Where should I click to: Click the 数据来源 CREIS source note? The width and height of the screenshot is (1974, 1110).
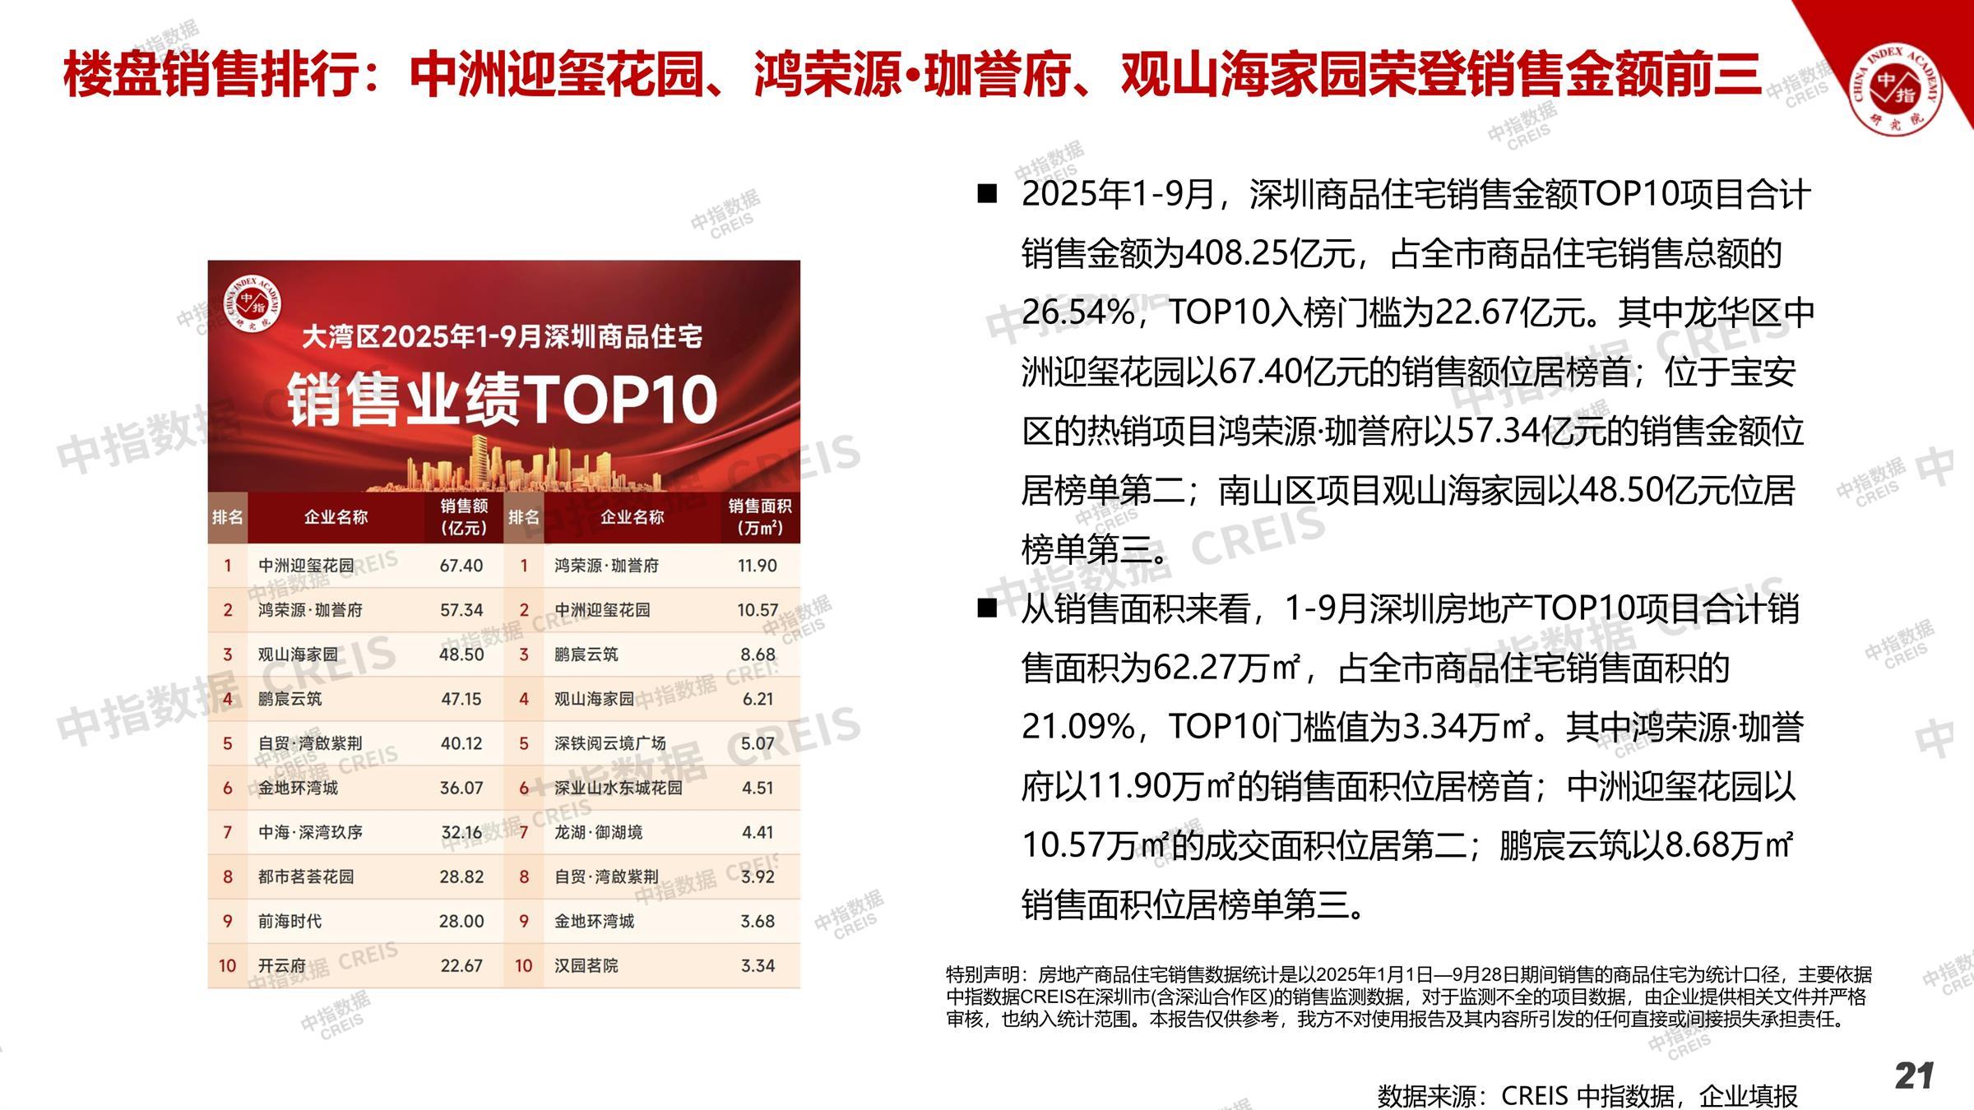[1587, 1095]
